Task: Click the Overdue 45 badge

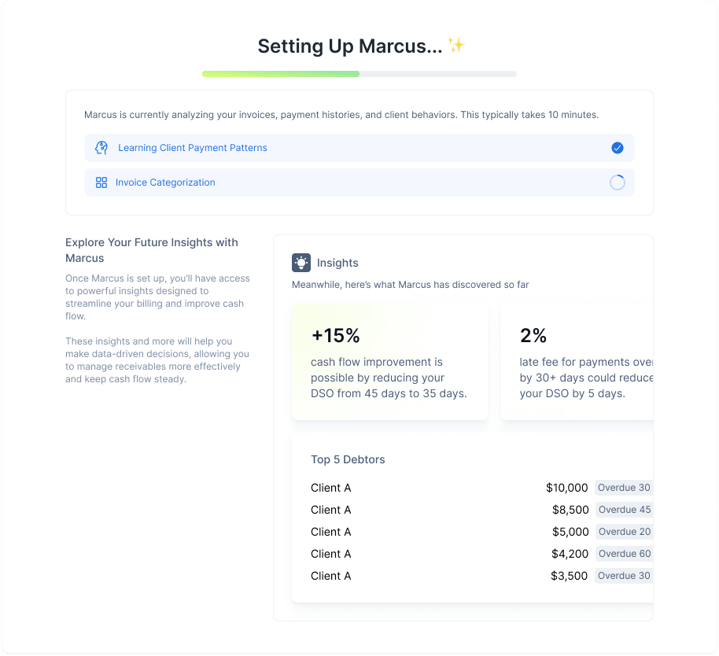Action: 624,510
